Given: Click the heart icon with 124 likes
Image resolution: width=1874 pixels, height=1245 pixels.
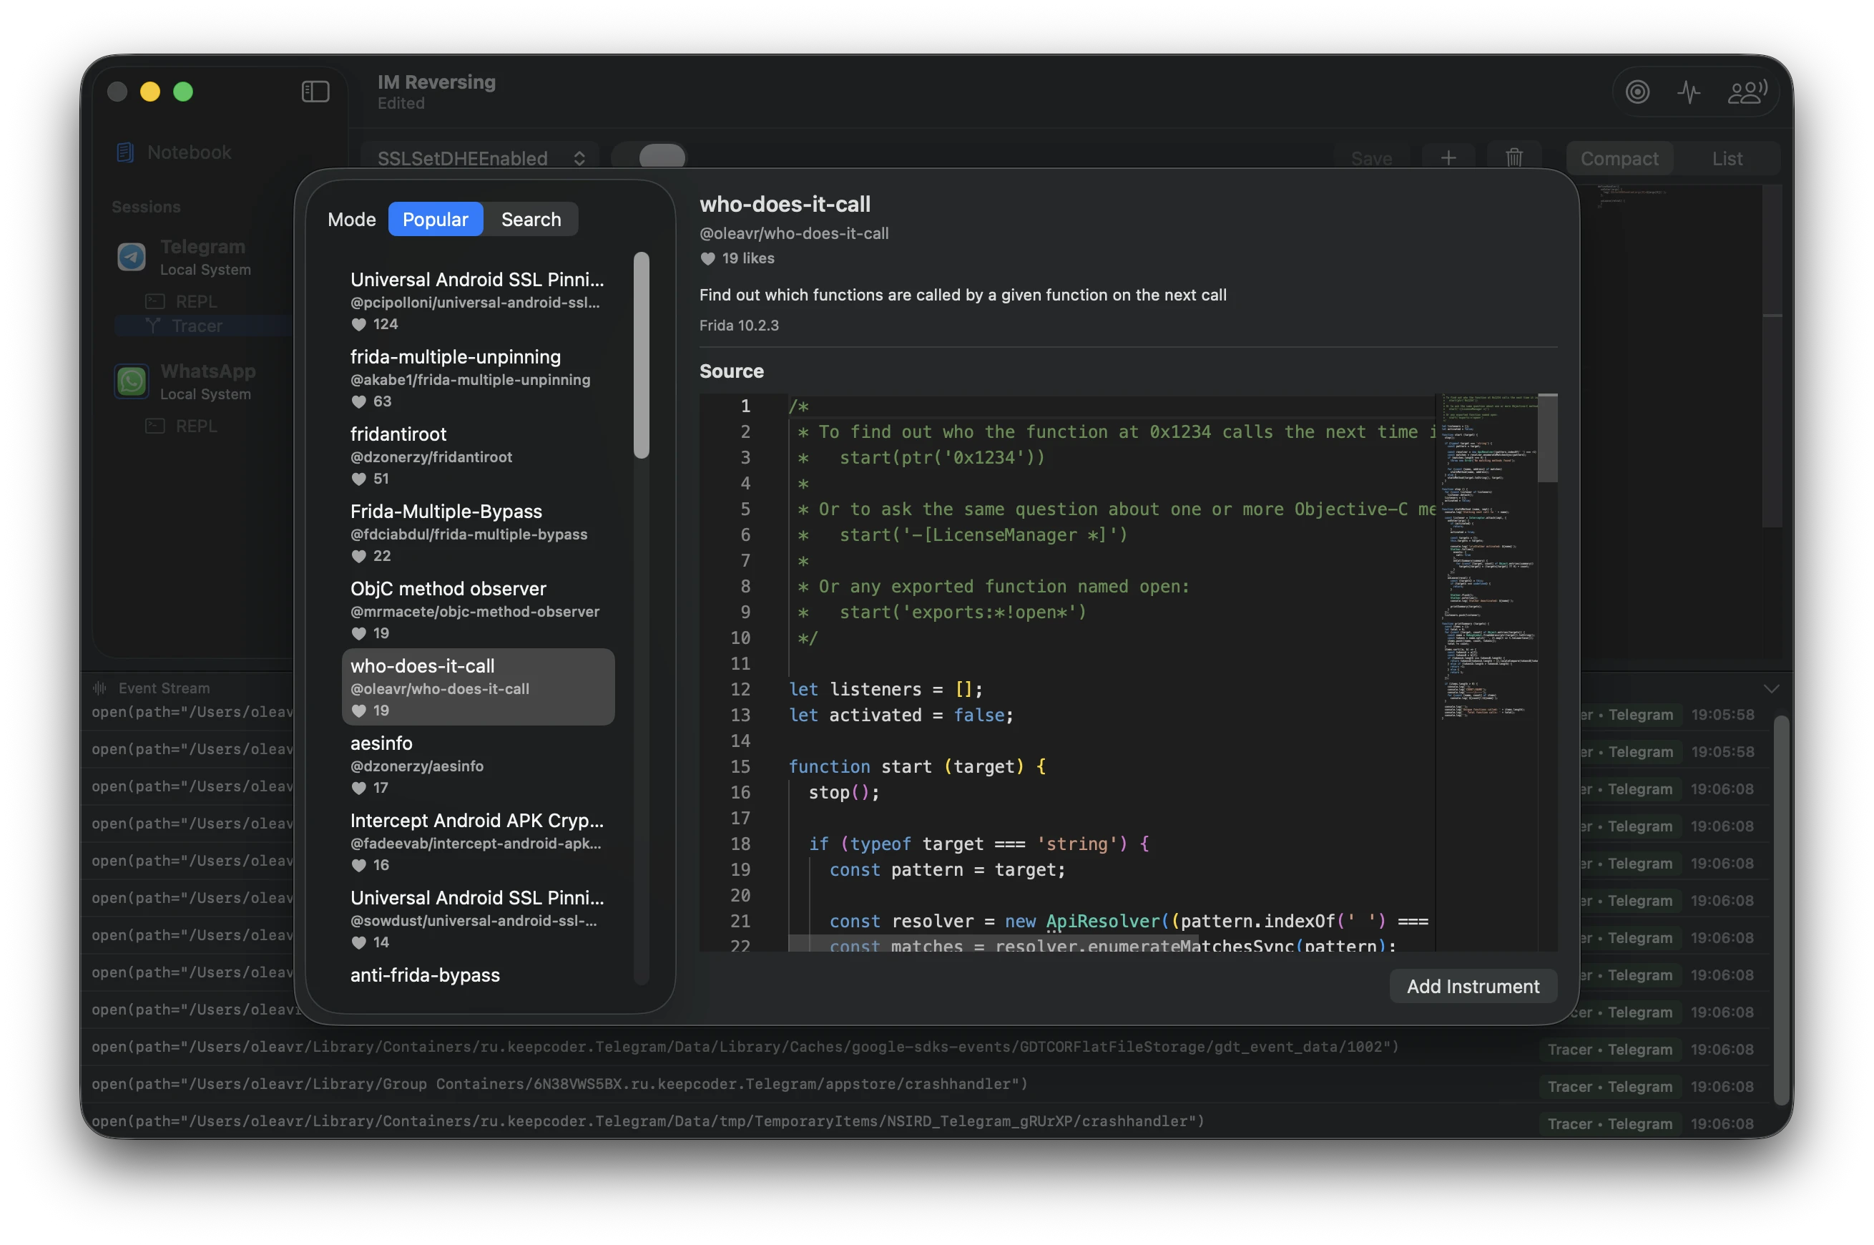Looking at the screenshot, I should [359, 324].
